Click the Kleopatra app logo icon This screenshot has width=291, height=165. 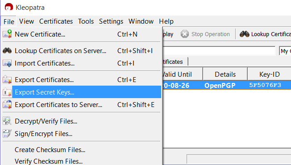(x=9, y=8)
